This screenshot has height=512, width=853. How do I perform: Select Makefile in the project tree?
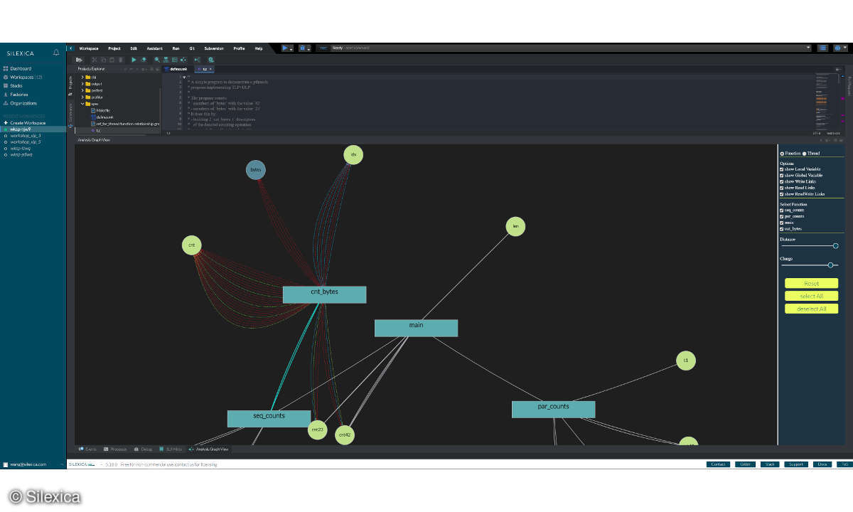(102, 110)
